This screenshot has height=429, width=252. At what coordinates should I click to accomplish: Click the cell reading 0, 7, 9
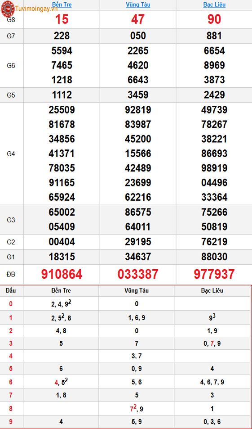coord(212,343)
